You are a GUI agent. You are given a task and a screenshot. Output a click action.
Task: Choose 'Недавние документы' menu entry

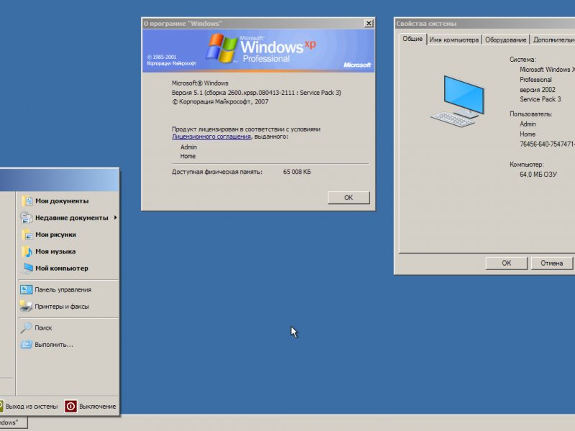click(x=71, y=218)
